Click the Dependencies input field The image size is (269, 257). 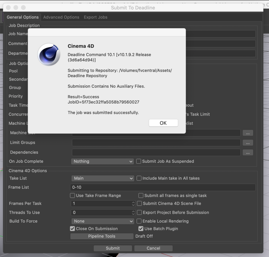click(156, 152)
